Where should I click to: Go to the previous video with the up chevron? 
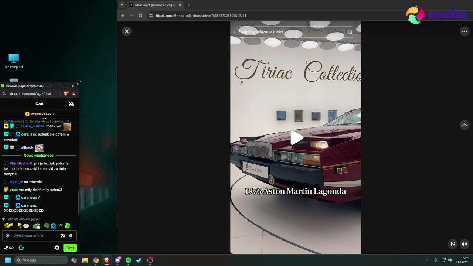(x=465, y=125)
